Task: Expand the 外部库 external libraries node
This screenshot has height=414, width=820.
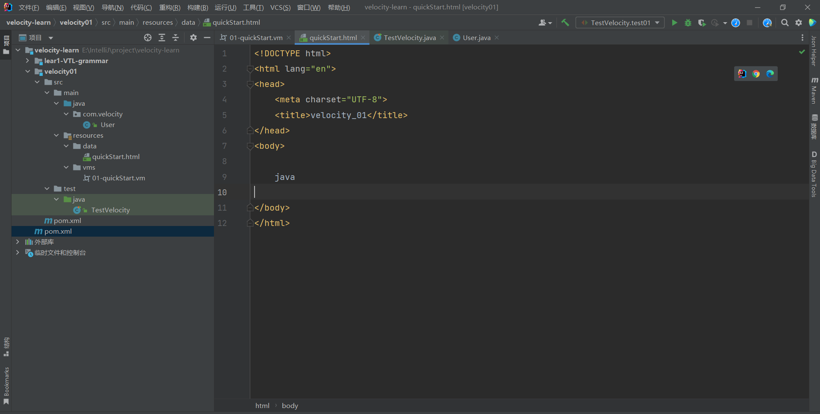Action: (18, 242)
